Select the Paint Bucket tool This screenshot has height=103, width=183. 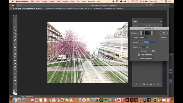(x=15, y=57)
